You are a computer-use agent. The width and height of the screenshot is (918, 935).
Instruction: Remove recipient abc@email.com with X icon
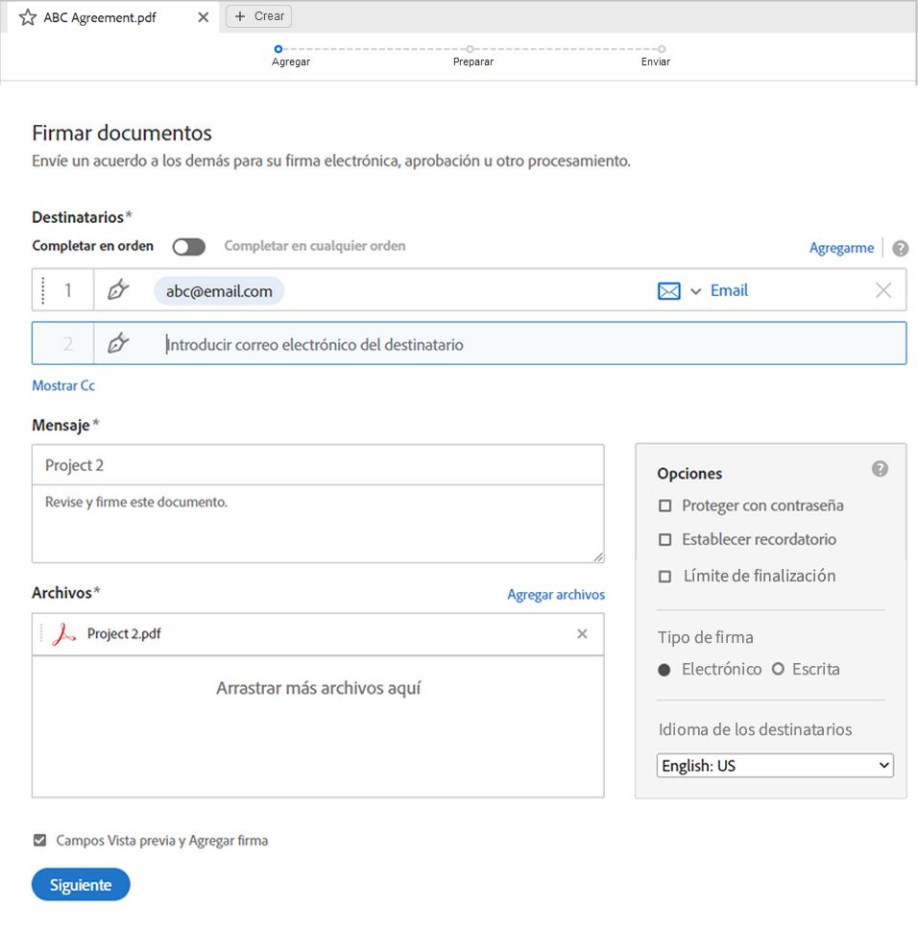(x=883, y=290)
